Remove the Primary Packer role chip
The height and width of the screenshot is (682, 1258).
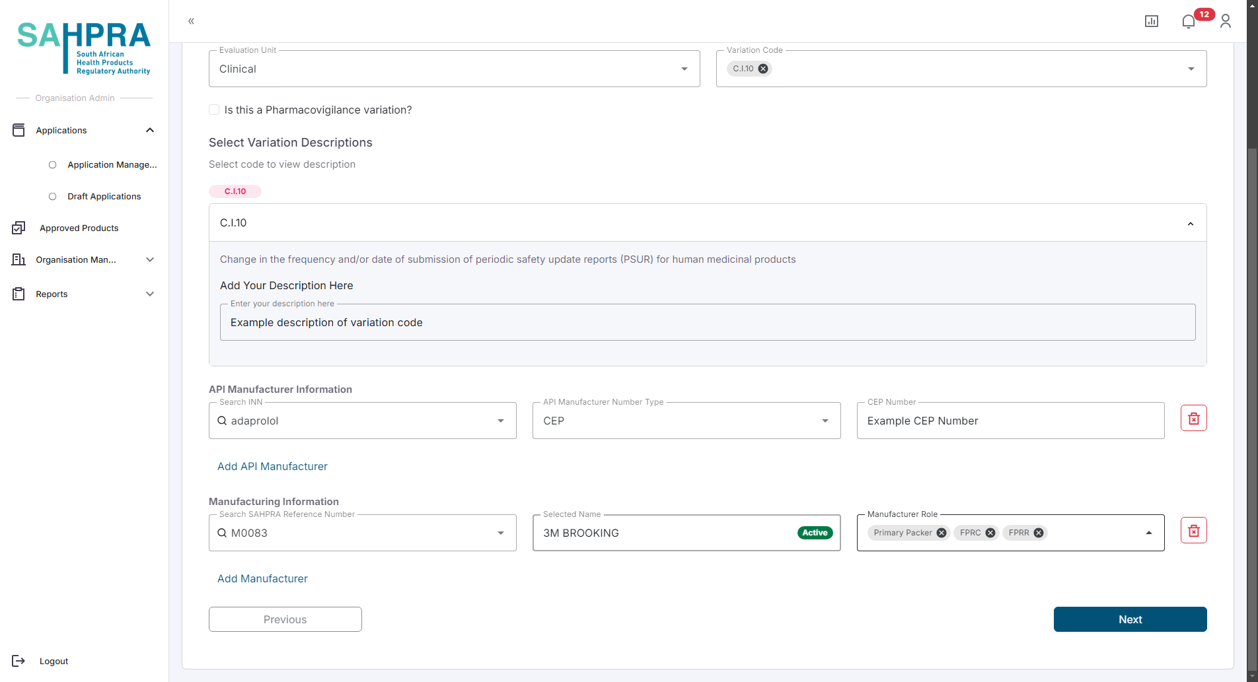click(x=942, y=533)
